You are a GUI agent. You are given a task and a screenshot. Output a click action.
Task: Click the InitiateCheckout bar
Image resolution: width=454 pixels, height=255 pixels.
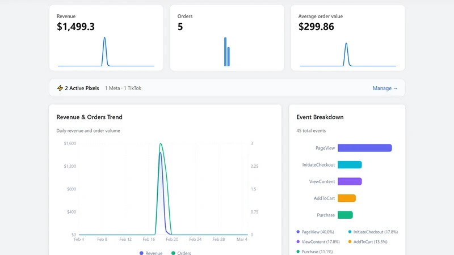350,165
